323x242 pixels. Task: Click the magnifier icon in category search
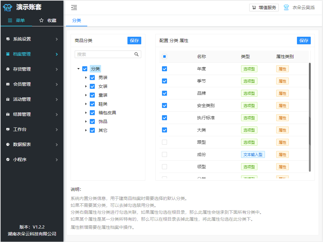pos(136,54)
